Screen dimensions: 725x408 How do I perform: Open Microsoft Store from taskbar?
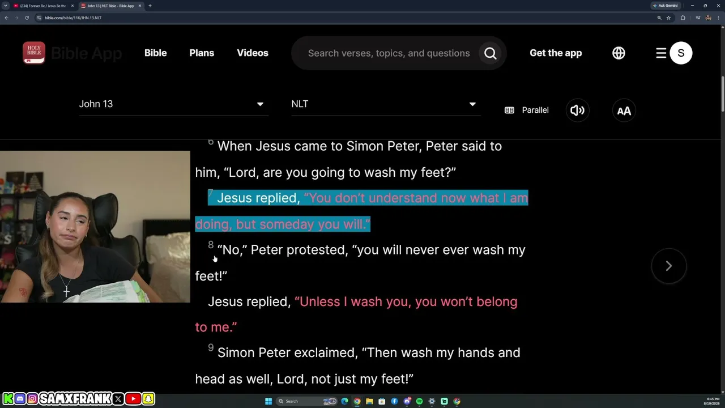point(382,401)
